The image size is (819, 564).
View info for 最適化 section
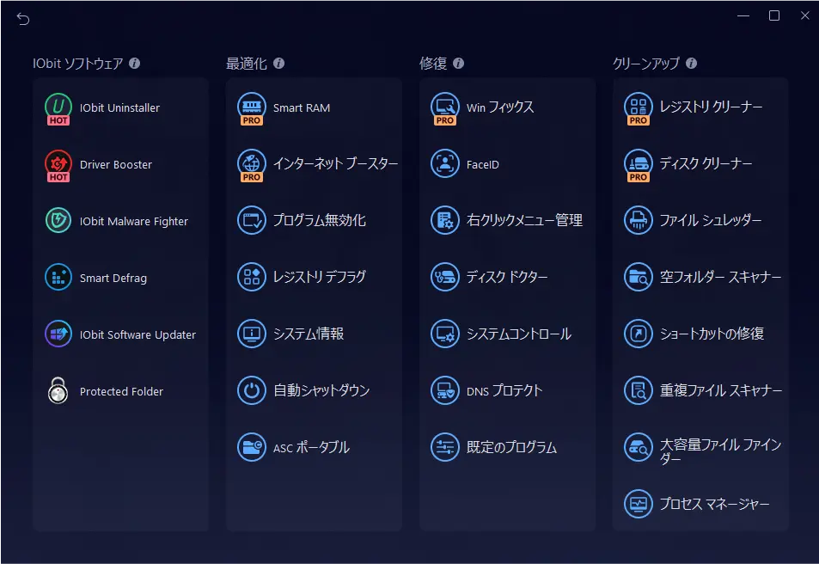[x=278, y=63]
